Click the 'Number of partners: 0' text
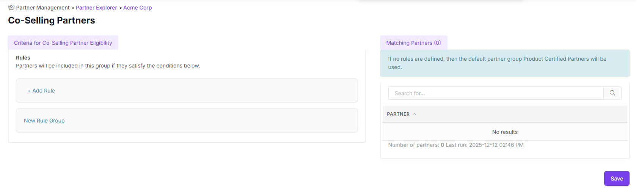The width and height of the screenshot is (636, 193). pos(416,145)
